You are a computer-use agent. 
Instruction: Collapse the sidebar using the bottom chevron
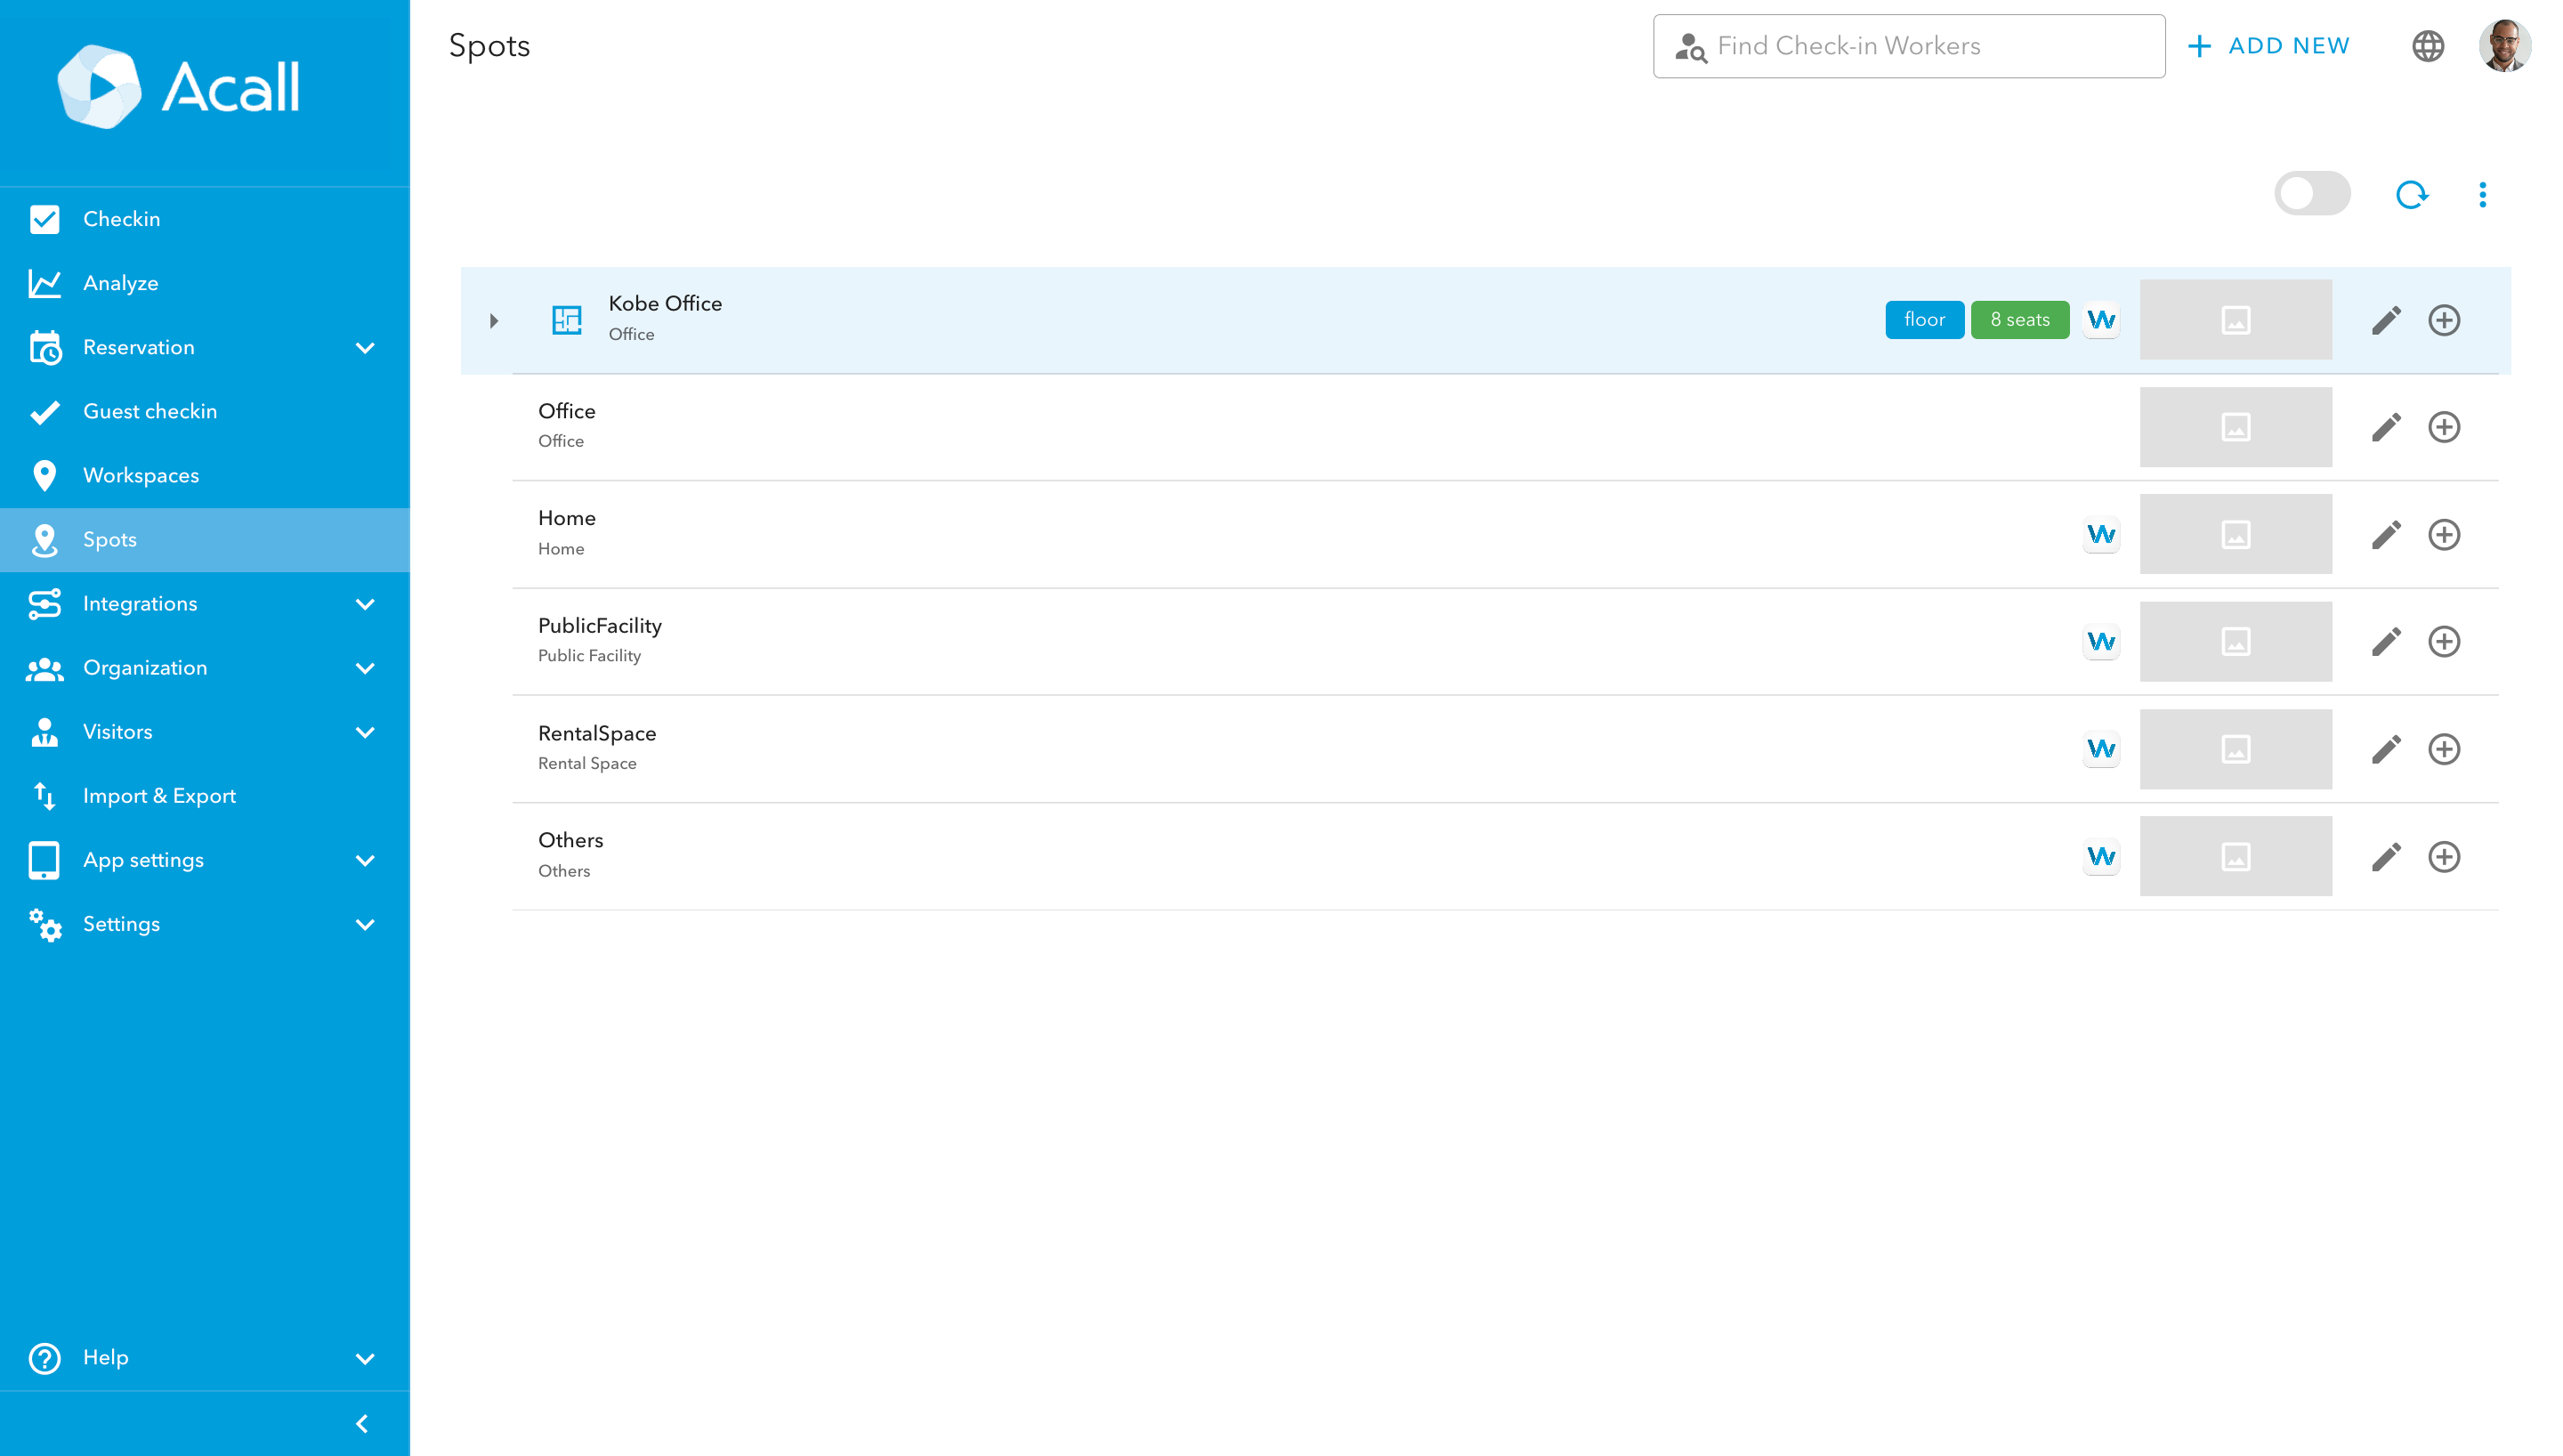click(363, 1423)
